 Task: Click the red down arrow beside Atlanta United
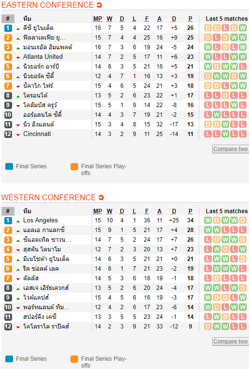coord(18,58)
